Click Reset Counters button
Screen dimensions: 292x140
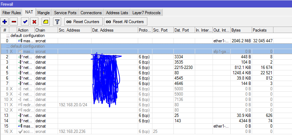point(84,22)
